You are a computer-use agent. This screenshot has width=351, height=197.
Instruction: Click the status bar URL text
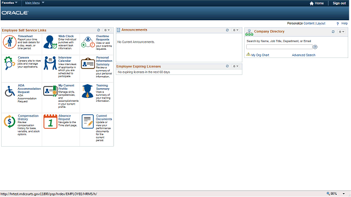pyautogui.click(x=49, y=194)
